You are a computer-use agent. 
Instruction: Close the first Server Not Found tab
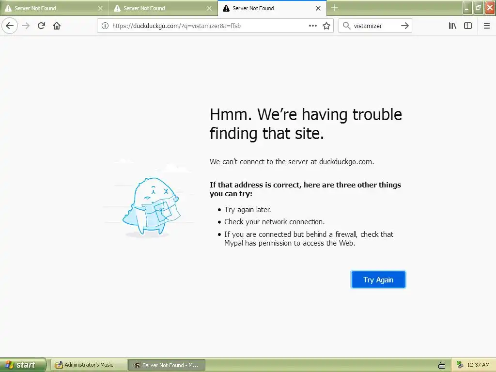click(x=100, y=8)
